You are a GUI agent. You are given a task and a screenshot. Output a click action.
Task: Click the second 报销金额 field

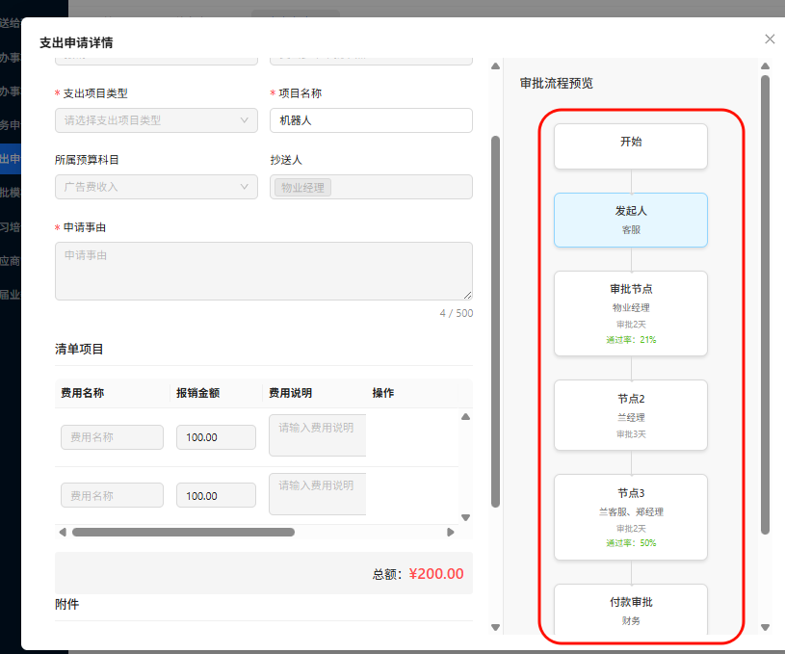coord(216,496)
